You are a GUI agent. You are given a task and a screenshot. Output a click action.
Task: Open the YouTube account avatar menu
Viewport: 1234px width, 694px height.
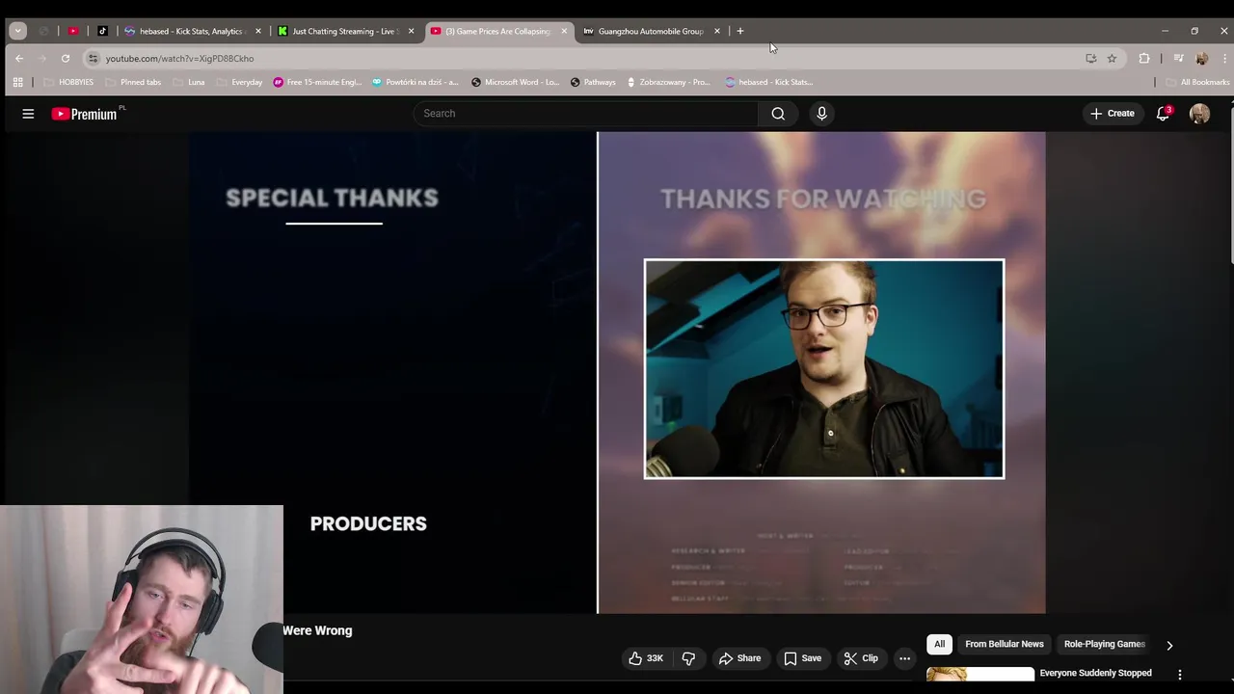pyautogui.click(x=1199, y=114)
